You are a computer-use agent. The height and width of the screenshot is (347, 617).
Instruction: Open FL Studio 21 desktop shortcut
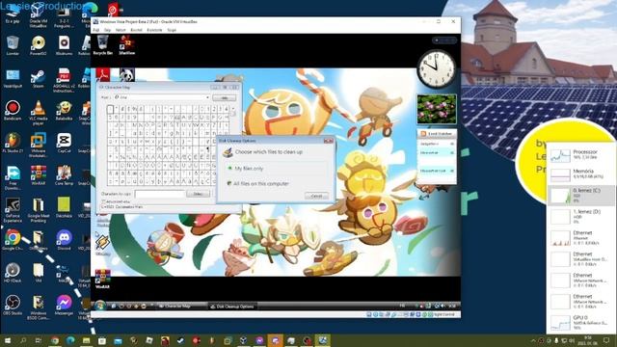pos(13,143)
